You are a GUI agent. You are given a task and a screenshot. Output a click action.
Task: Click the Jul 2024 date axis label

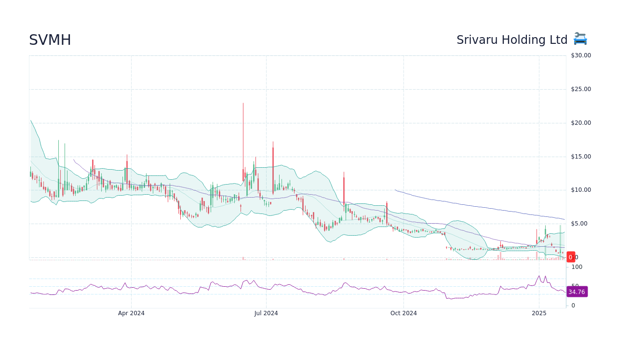pos(266,313)
